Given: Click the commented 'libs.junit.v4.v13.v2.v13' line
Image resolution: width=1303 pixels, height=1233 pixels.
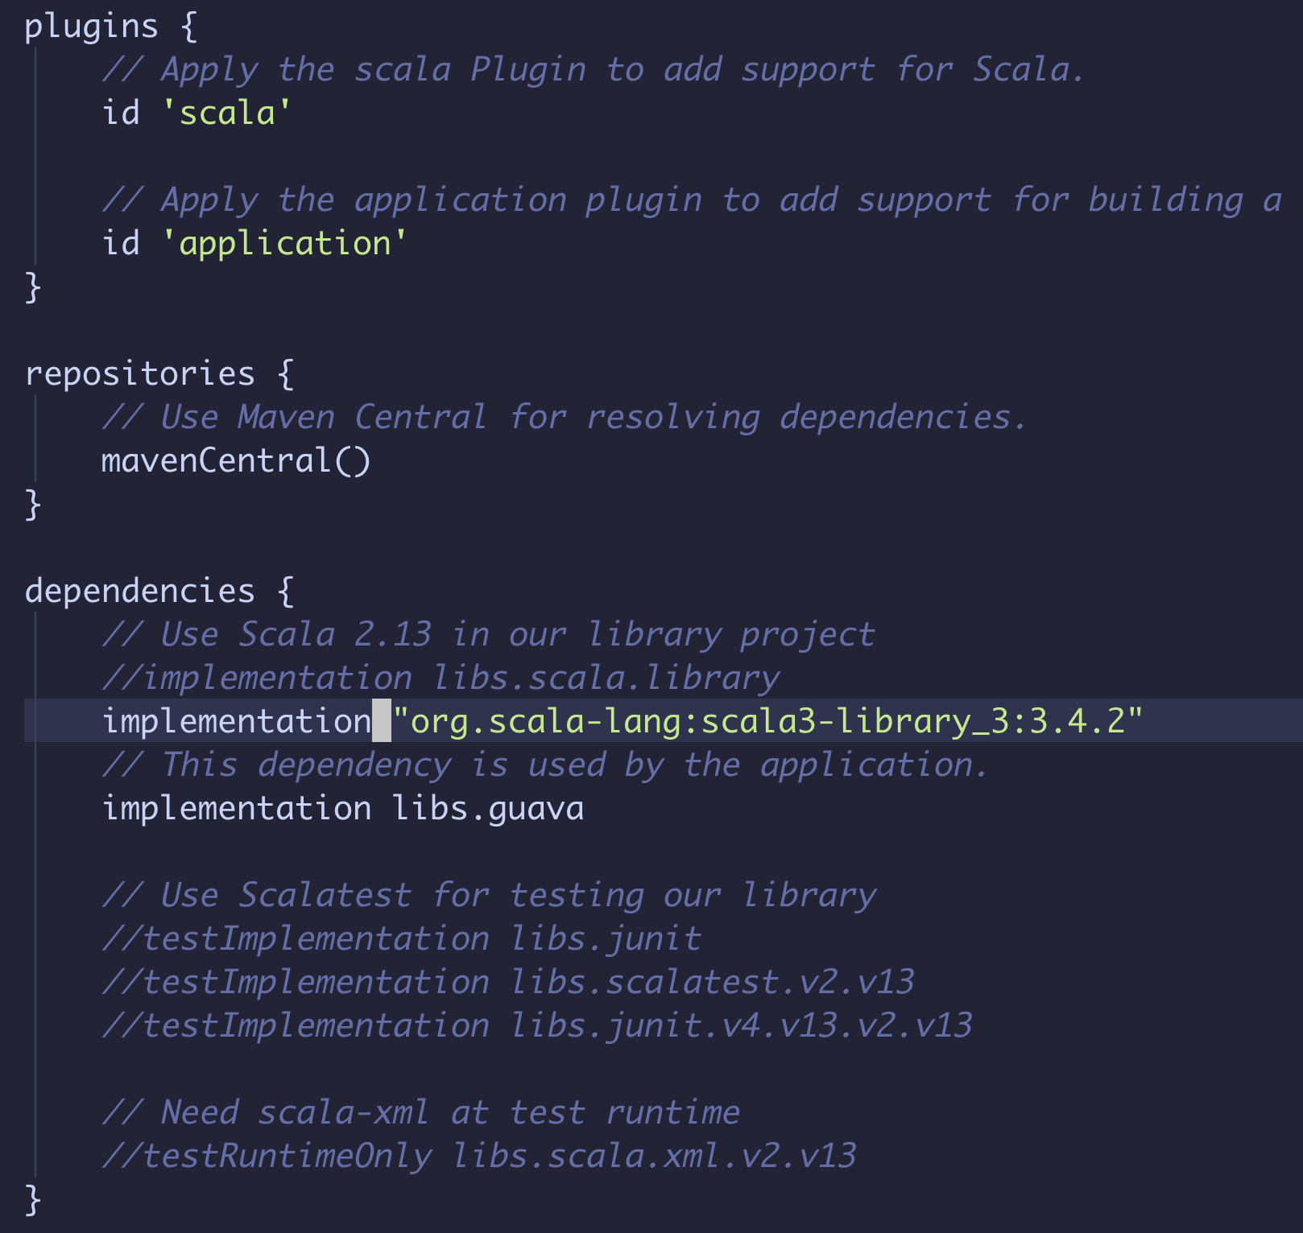Looking at the screenshot, I should tap(536, 1026).
